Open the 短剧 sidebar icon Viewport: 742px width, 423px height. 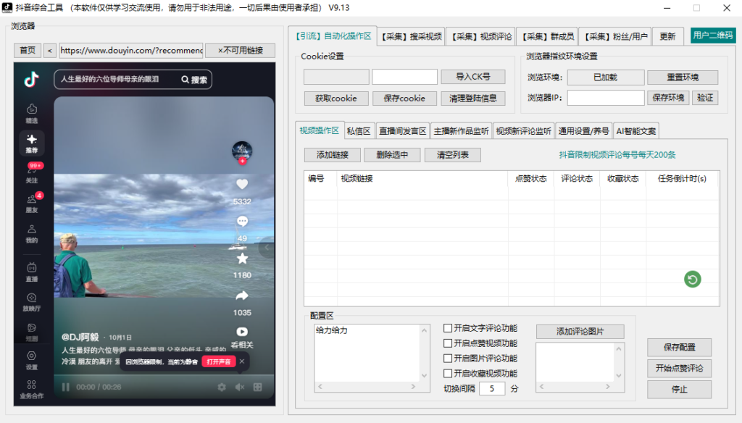(x=32, y=332)
